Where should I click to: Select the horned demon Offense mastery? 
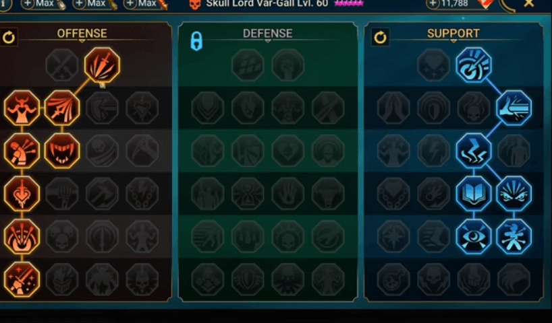[x=22, y=108]
